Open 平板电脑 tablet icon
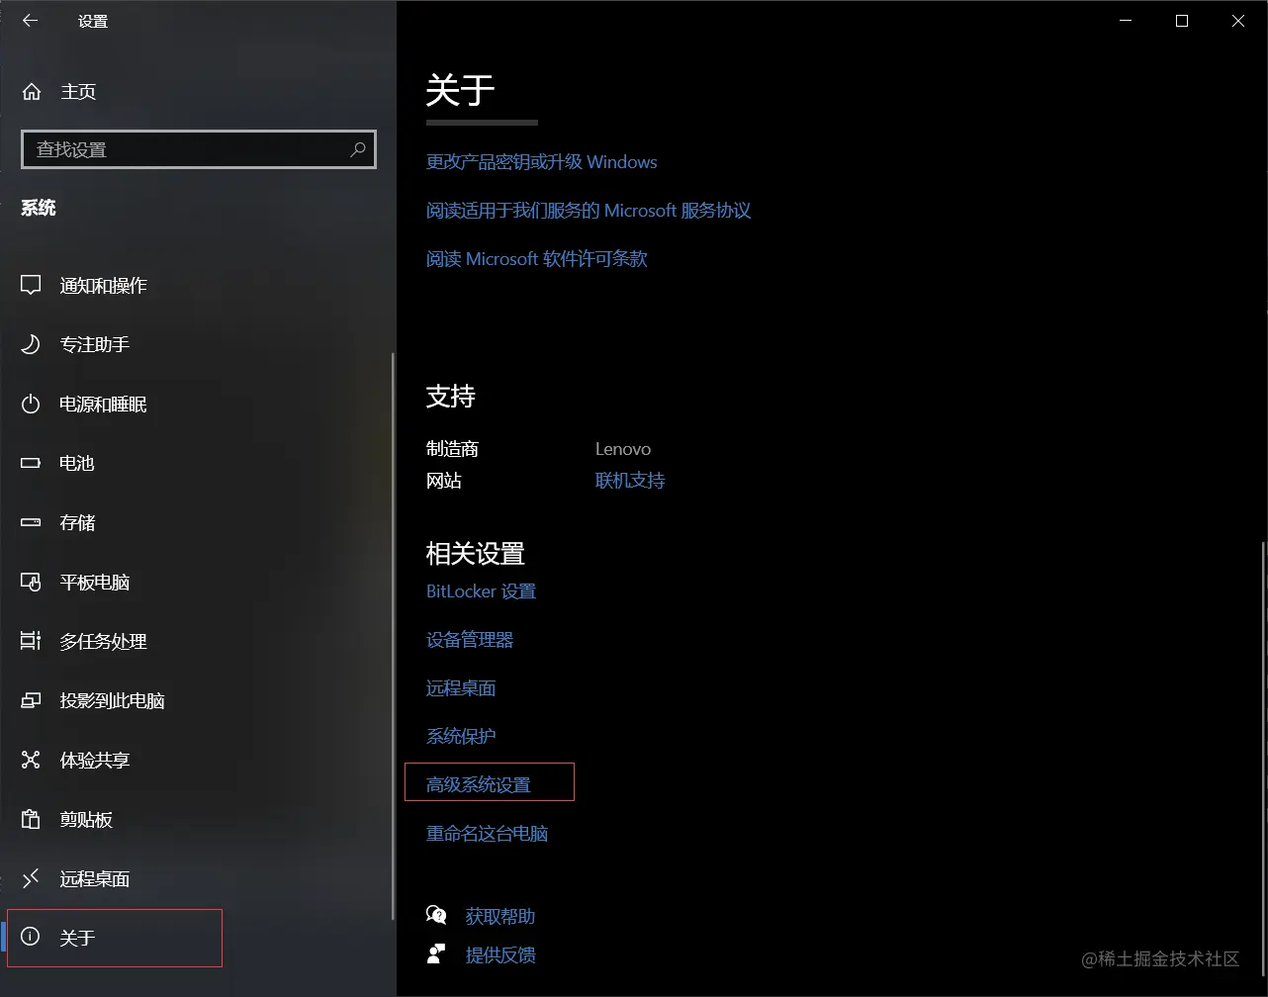Viewport: 1268px width, 997px height. point(31,582)
